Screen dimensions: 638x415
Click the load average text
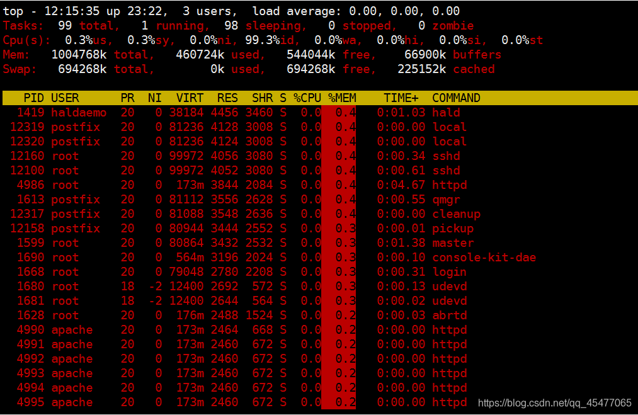[356, 11]
